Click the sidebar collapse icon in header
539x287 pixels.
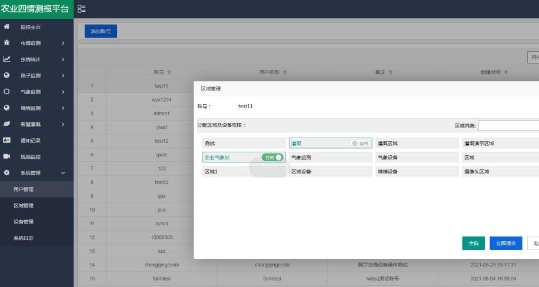click(x=81, y=9)
